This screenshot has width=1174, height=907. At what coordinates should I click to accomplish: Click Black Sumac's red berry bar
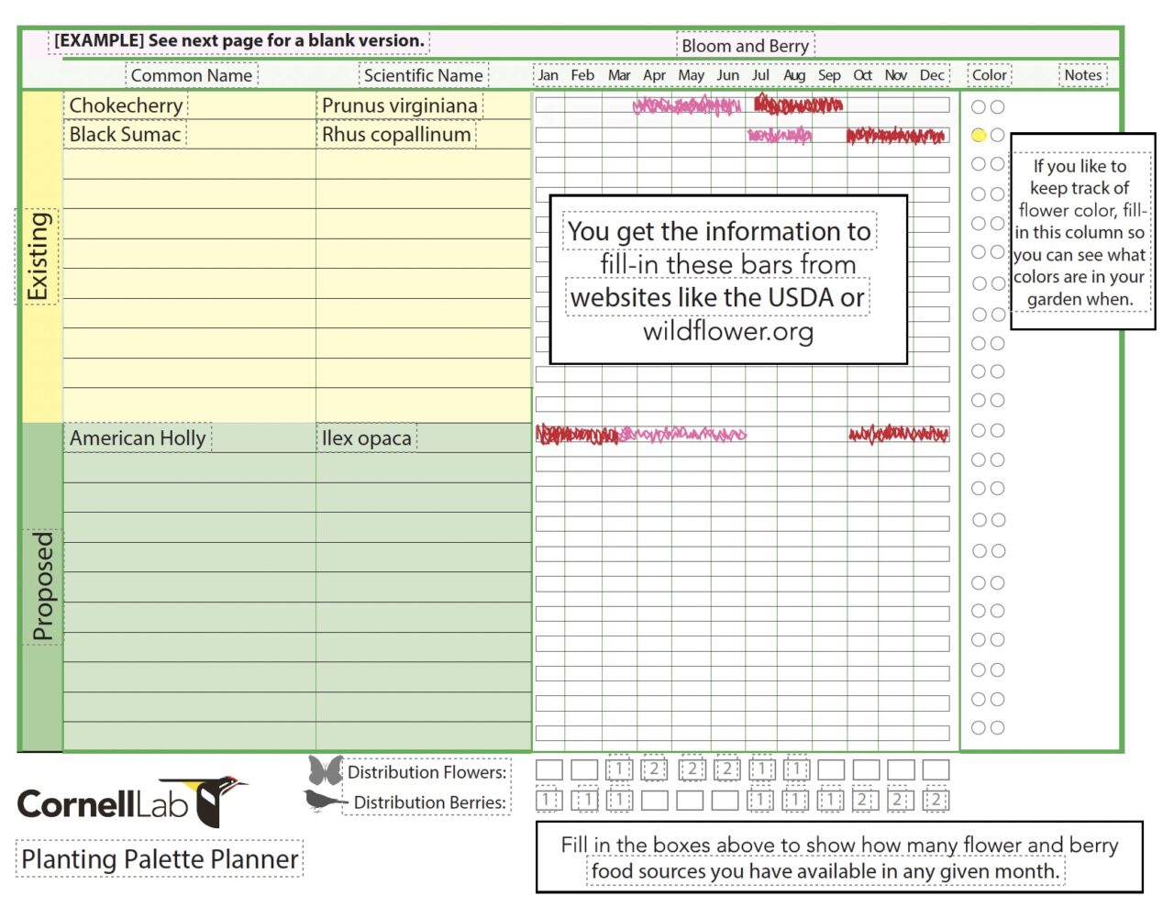[894, 137]
